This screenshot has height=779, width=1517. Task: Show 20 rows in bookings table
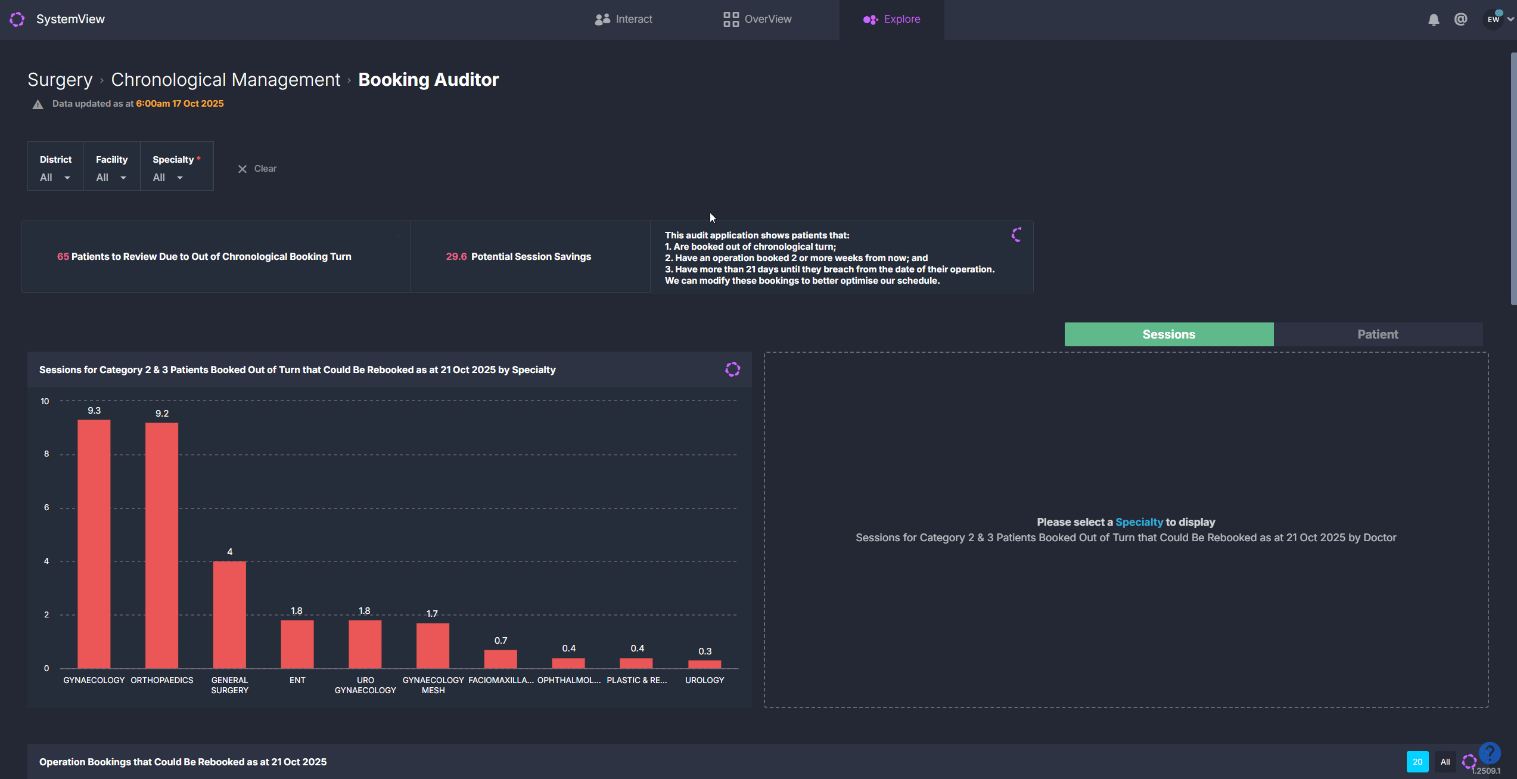pos(1417,762)
